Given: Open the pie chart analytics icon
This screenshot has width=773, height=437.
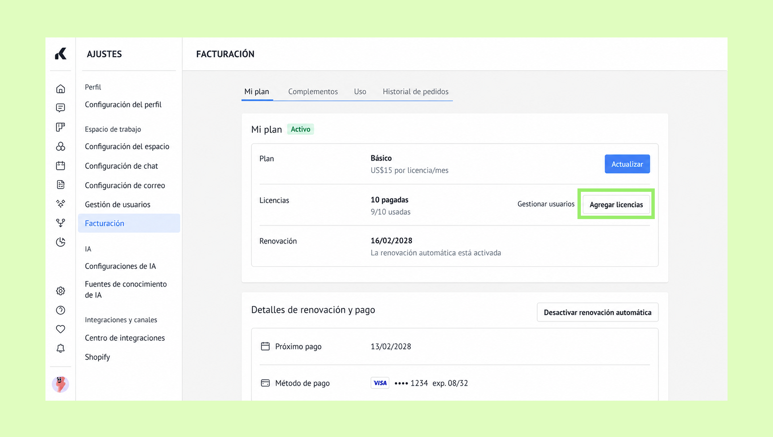Looking at the screenshot, I should (61, 242).
